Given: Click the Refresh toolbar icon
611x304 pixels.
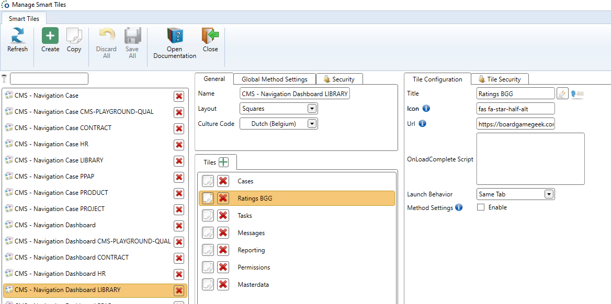Looking at the screenshot, I should coord(18,36).
